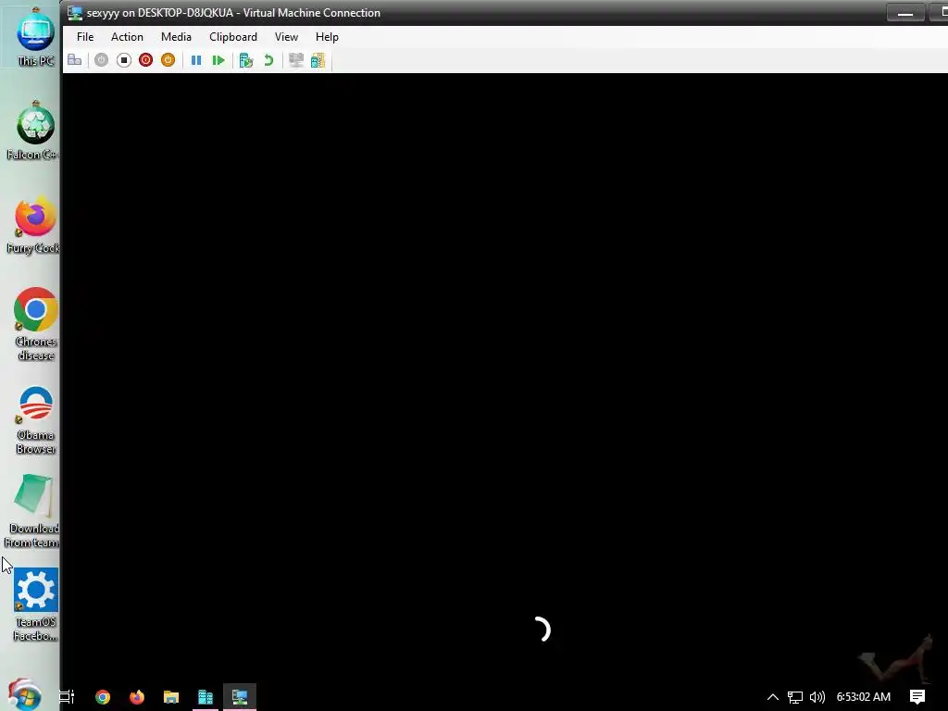Click the grey Start VM power icon
The width and height of the screenshot is (948, 711).
101,60
